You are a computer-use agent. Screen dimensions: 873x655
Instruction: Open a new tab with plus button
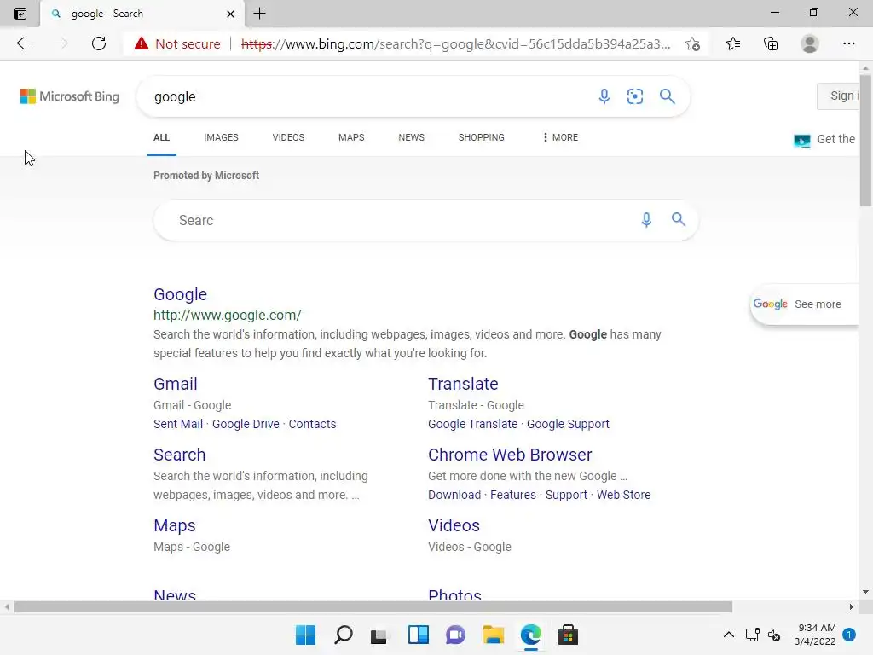tap(259, 14)
